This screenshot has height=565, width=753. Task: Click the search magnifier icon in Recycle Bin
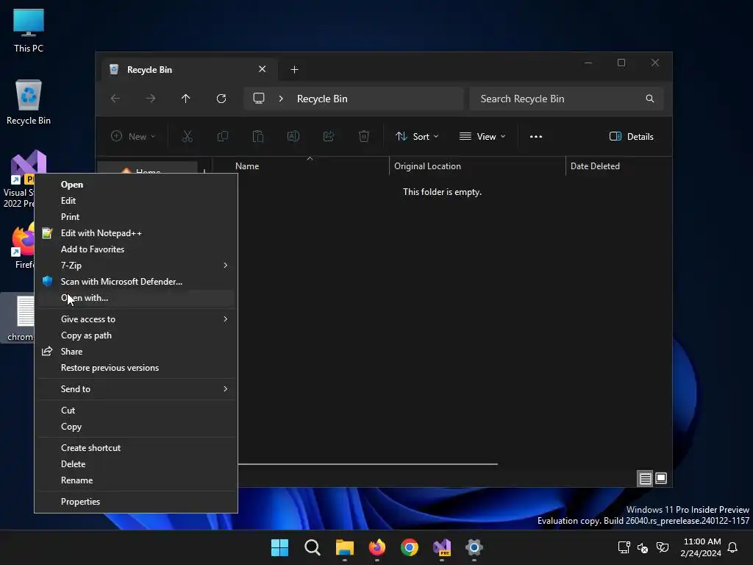pyautogui.click(x=650, y=99)
